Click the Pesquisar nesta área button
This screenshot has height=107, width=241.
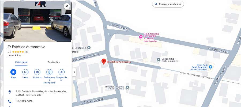point(168,4)
